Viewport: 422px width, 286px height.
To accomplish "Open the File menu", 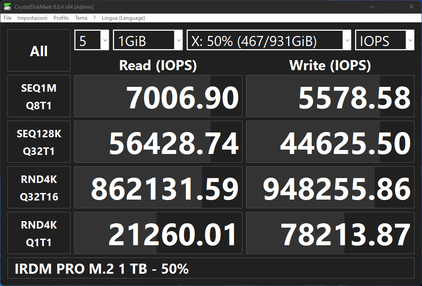I will point(7,18).
